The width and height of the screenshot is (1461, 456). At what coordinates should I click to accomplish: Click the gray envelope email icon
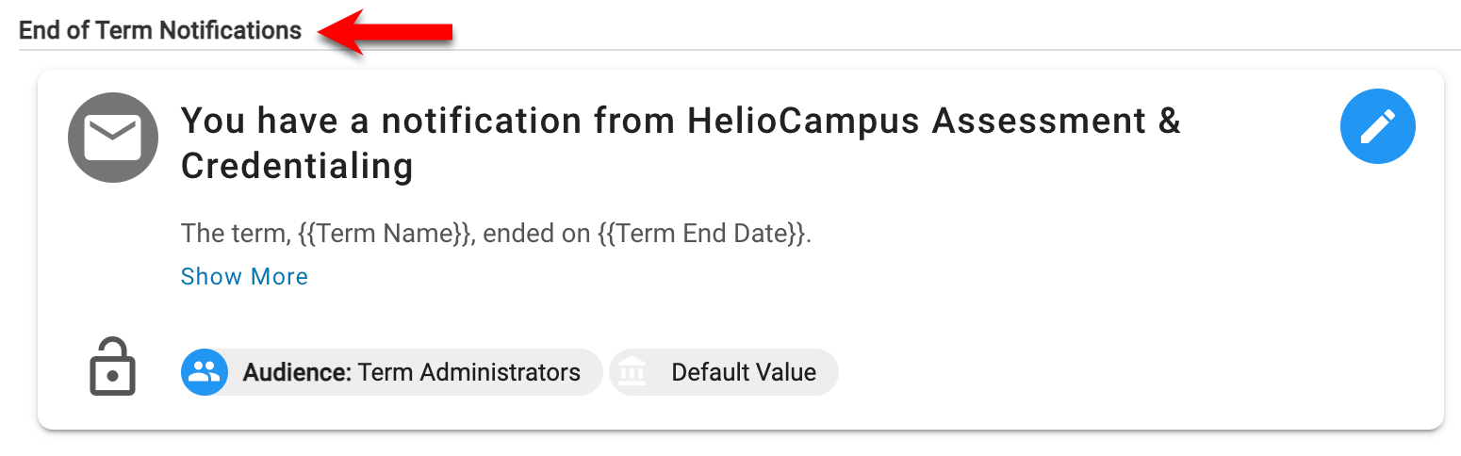click(x=112, y=138)
